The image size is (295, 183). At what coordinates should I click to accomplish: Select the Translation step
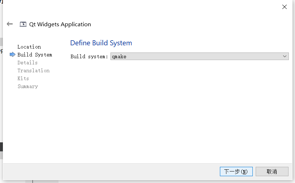[x=34, y=70]
